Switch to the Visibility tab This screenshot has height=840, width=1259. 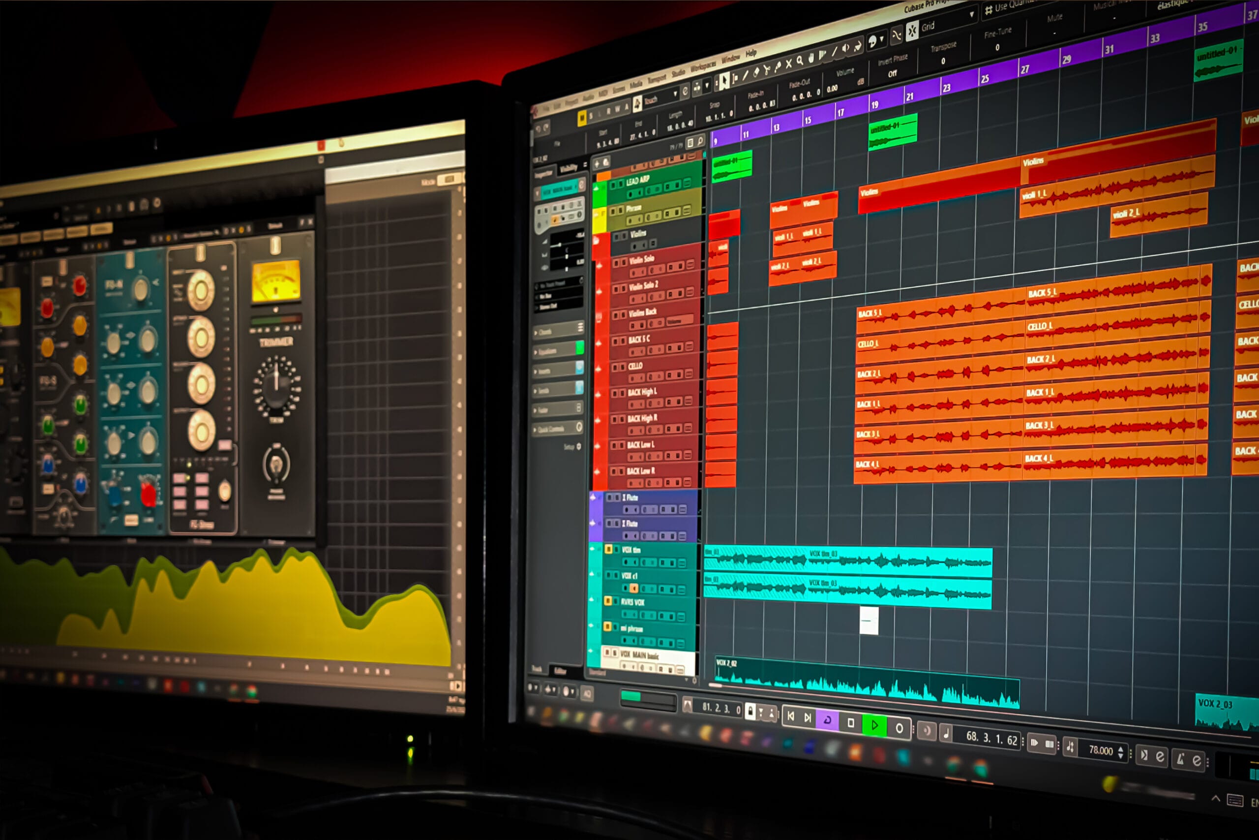pyautogui.click(x=569, y=169)
